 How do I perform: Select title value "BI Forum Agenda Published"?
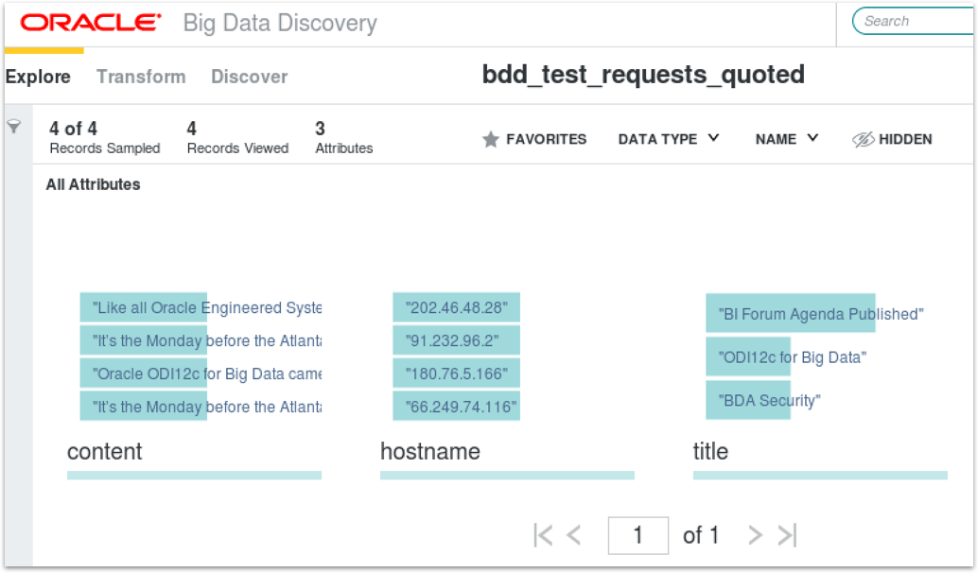(815, 314)
